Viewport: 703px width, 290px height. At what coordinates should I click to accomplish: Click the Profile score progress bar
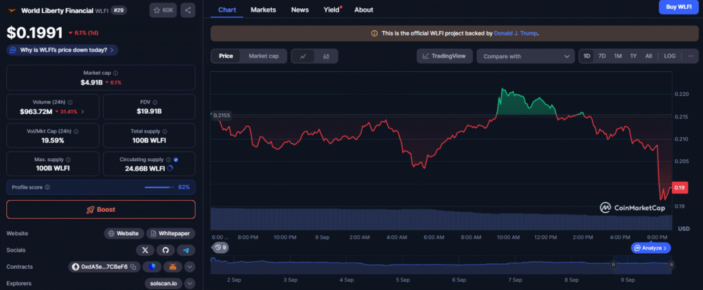click(x=159, y=187)
